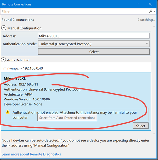This screenshot has height=160, width=158.
Task: Open Learn more about Remote Diagnostics link
Action: 31,154
